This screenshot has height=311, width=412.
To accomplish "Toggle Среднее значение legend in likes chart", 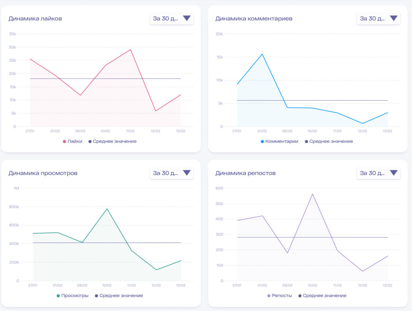I will 113,141.
